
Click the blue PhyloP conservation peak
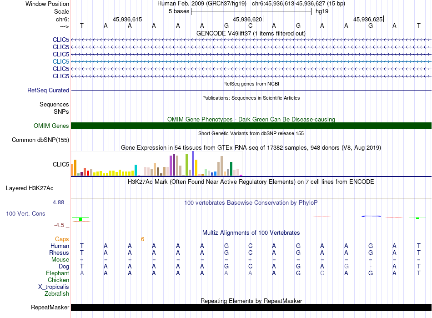tap(371, 216)
